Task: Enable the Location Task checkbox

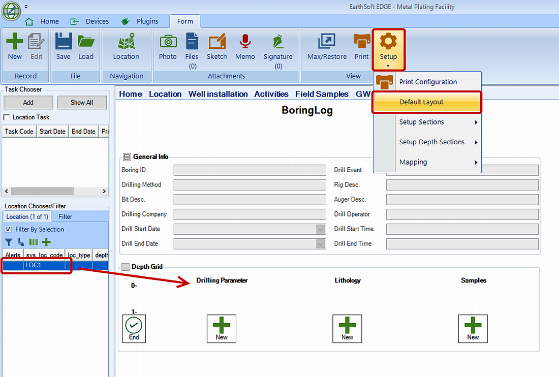Action: coord(7,117)
